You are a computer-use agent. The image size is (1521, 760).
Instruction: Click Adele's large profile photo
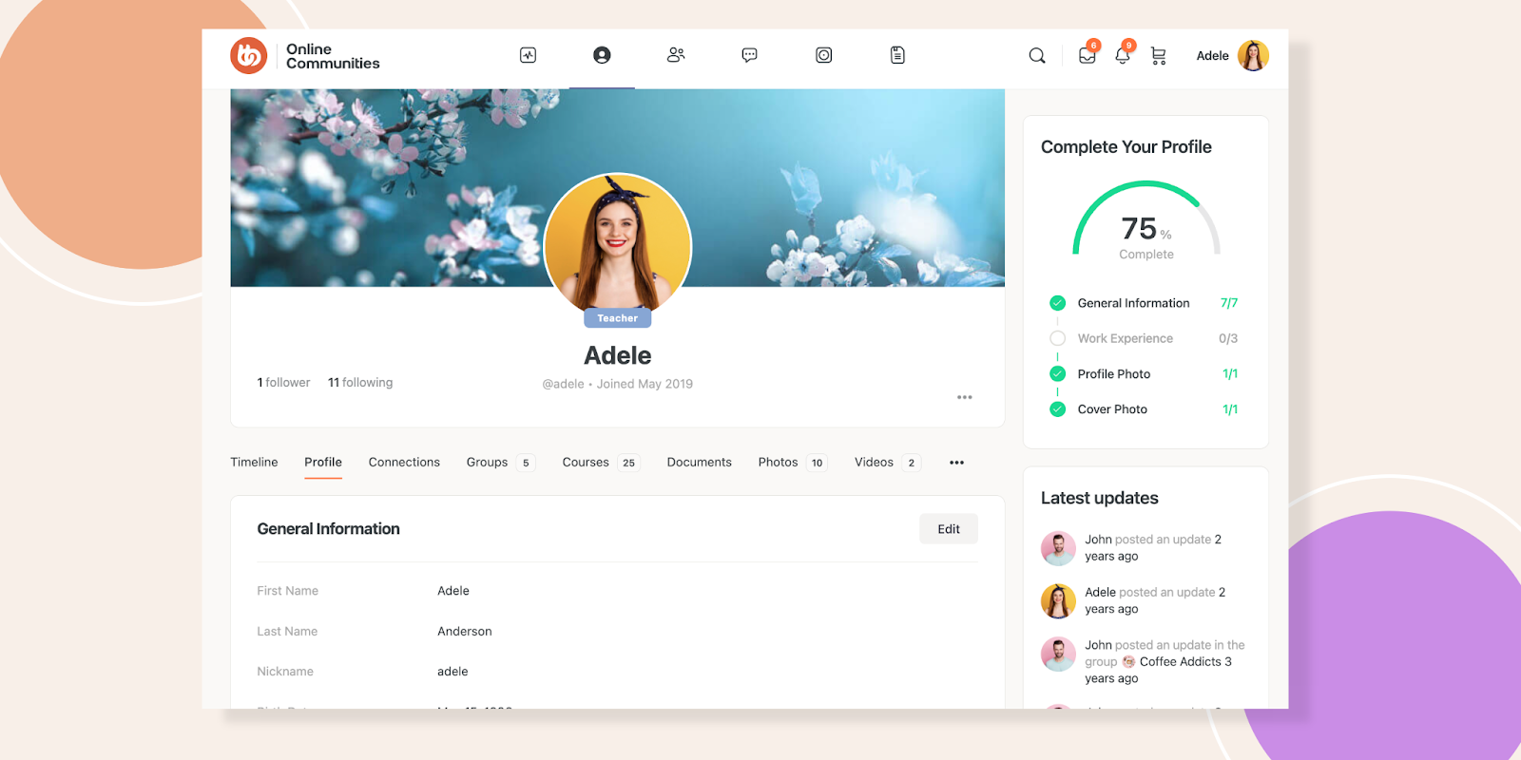click(618, 246)
